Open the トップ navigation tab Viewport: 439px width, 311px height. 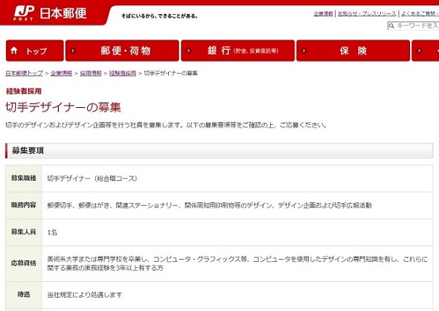point(35,51)
